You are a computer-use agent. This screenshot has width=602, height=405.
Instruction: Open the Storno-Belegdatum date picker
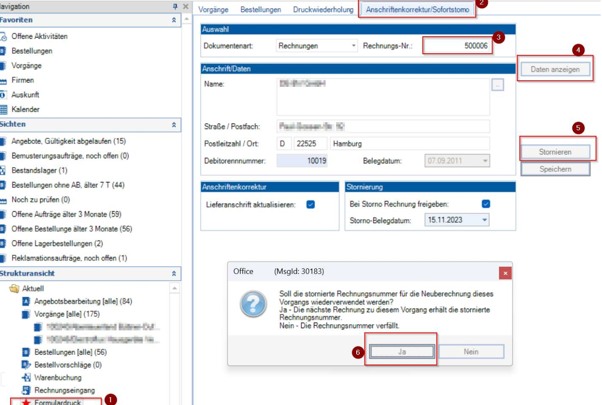click(484, 220)
